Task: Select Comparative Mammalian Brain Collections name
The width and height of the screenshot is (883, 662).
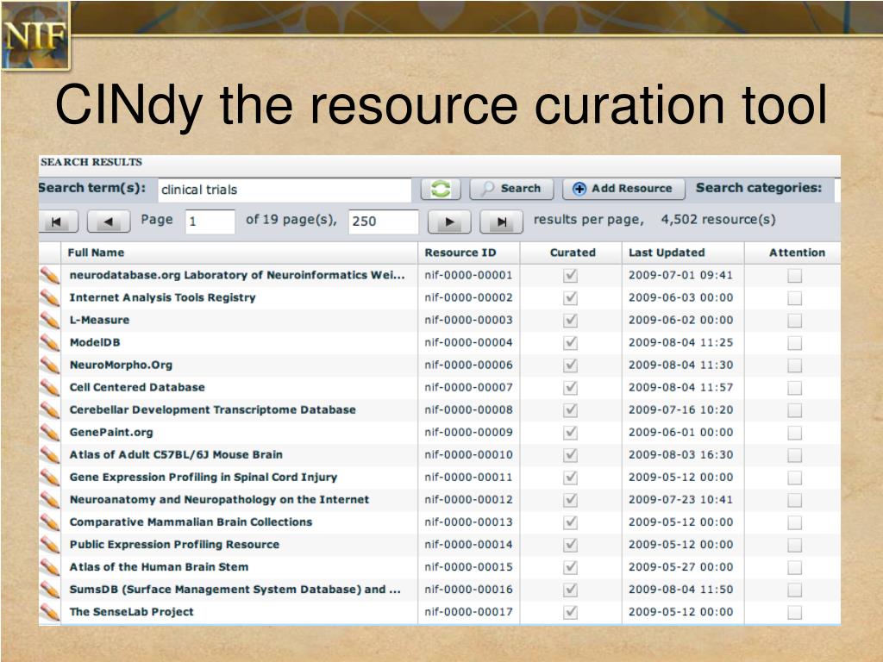Action: 191,521
